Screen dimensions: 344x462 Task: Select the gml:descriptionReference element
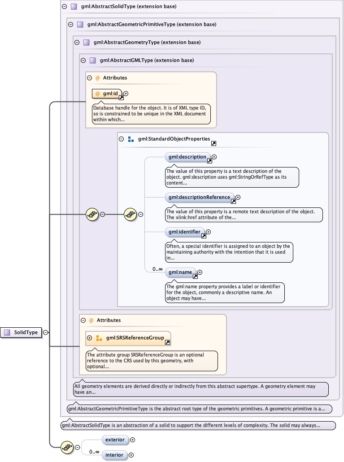tap(200, 198)
